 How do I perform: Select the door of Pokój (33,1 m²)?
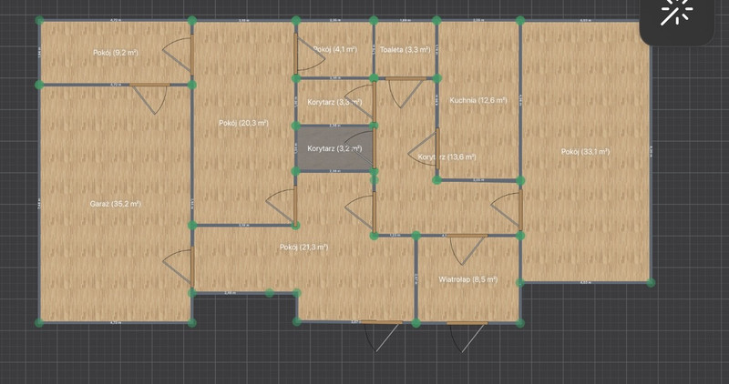(x=519, y=211)
